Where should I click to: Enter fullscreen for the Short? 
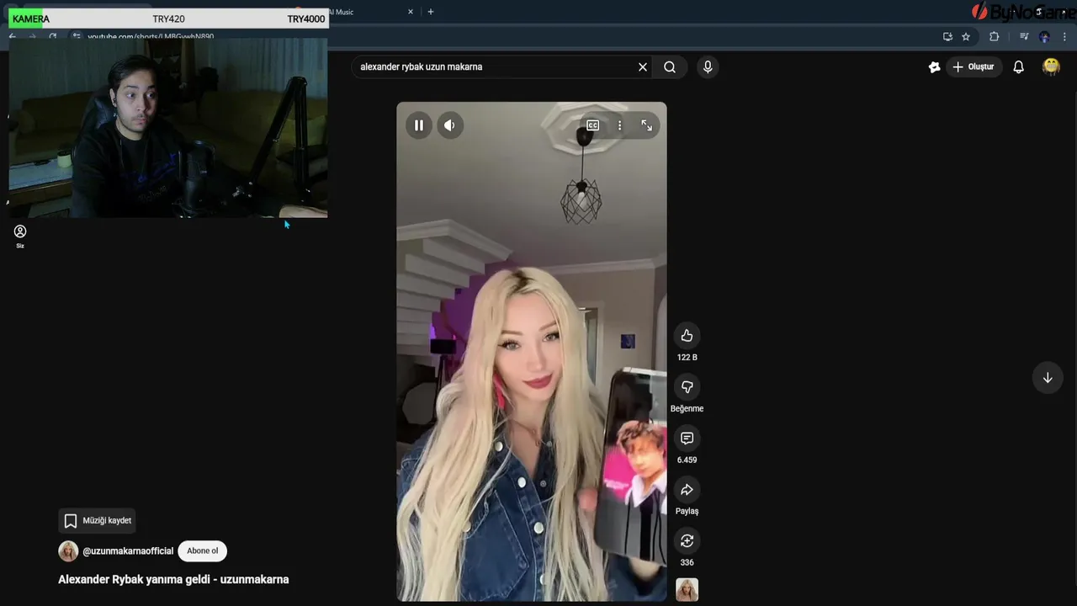tap(646, 125)
